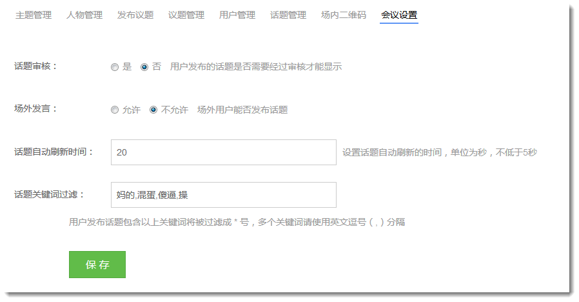Click the 话题自动刷新时间 input showing 20
The image size is (579, 302).
point(223,152)
